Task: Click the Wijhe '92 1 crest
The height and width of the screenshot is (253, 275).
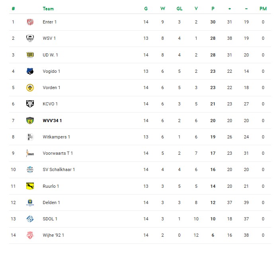Action: click(30, 235)
